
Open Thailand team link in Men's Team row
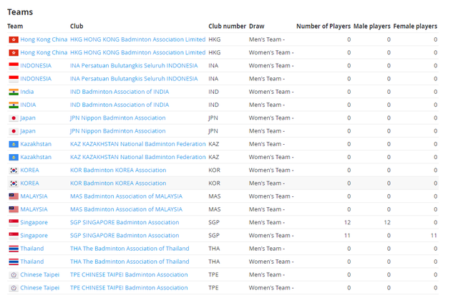click(31, 249)
